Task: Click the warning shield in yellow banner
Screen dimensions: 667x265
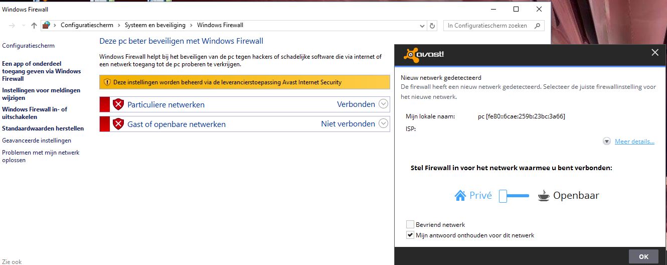Action: point(107,82)
